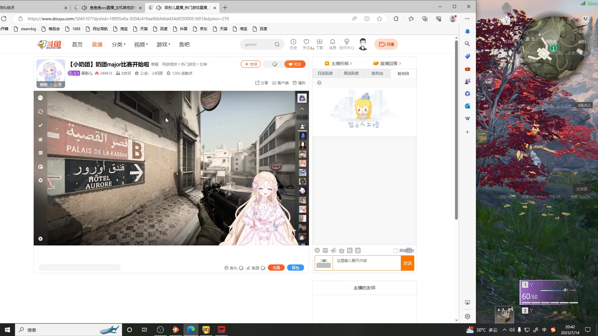Viewport: 598px width, 336px height.
Task: Open Edge browser on Windows taskbar
Action: click(x=191, y=330)
